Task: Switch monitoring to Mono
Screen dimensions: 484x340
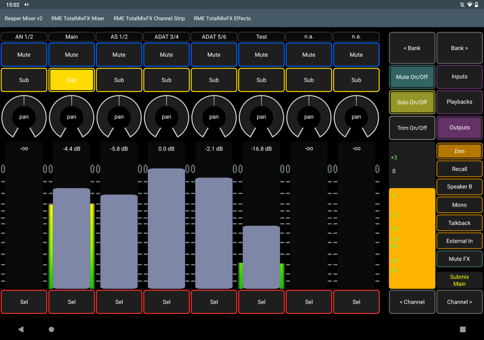Action: [x=459, y=205]
